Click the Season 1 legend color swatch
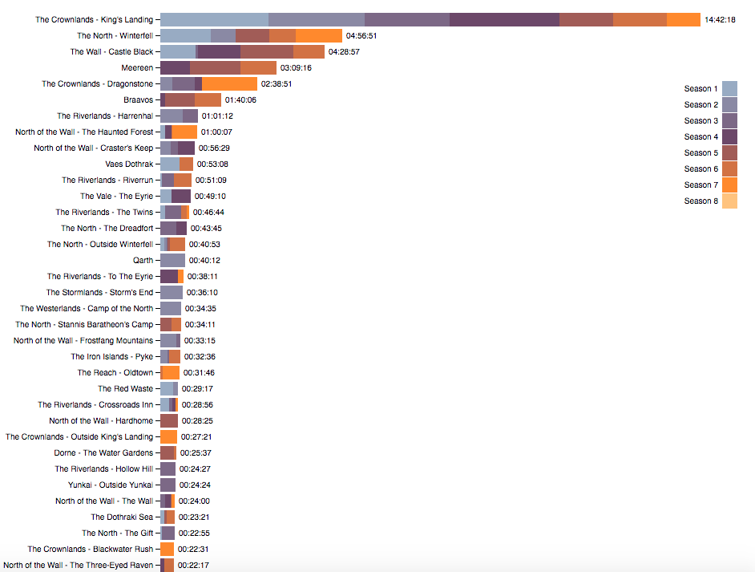Image resolution: width=755 pixels, height=572 pixels. [729, 89]
